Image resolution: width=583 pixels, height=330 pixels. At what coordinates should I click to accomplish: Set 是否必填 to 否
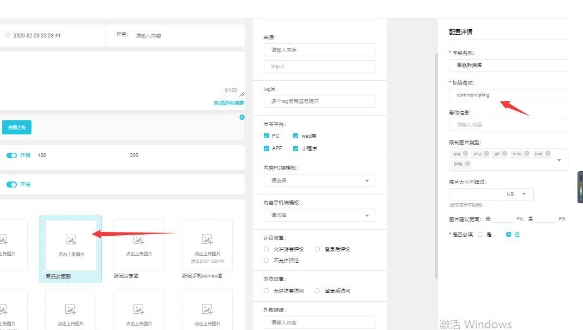[509, 235]
